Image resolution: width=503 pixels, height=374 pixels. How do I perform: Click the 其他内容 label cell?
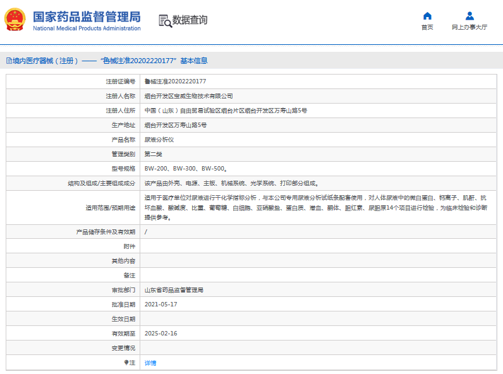point(73,261)
